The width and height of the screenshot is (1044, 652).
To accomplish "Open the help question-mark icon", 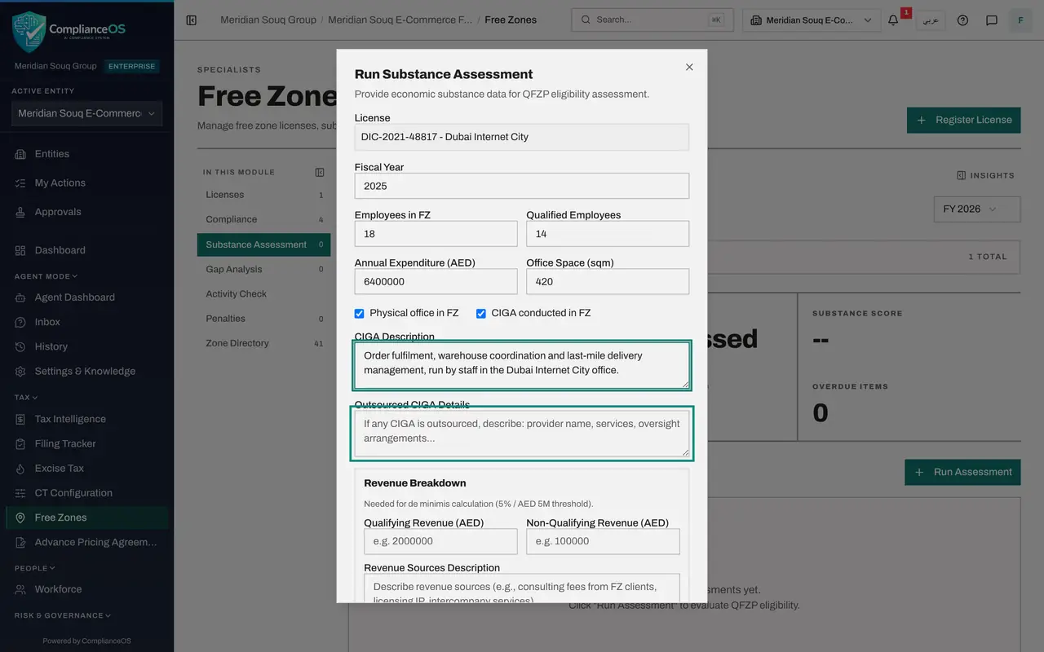I will 962,20.
